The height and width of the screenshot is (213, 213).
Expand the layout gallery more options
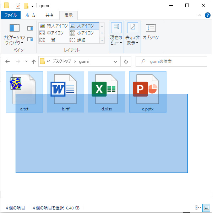pos(102,40)
